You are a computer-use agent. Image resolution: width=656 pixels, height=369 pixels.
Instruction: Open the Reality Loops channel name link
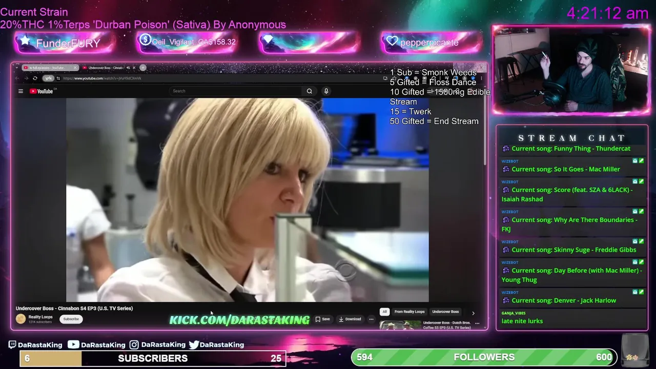coord(40,317)
